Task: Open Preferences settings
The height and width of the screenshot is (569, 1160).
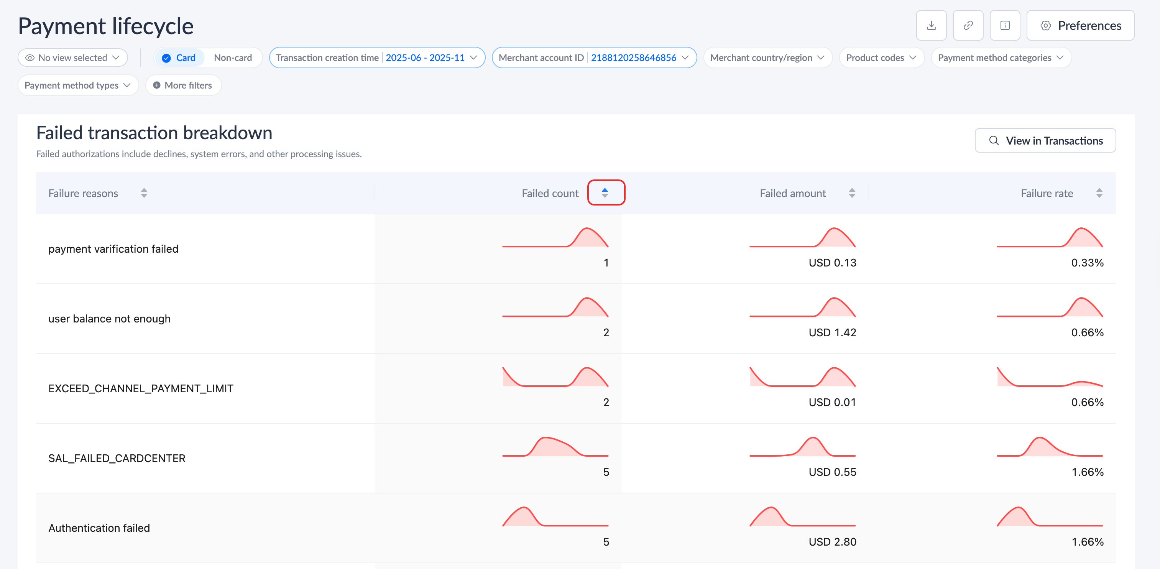Action: [x=1080, y=26]
